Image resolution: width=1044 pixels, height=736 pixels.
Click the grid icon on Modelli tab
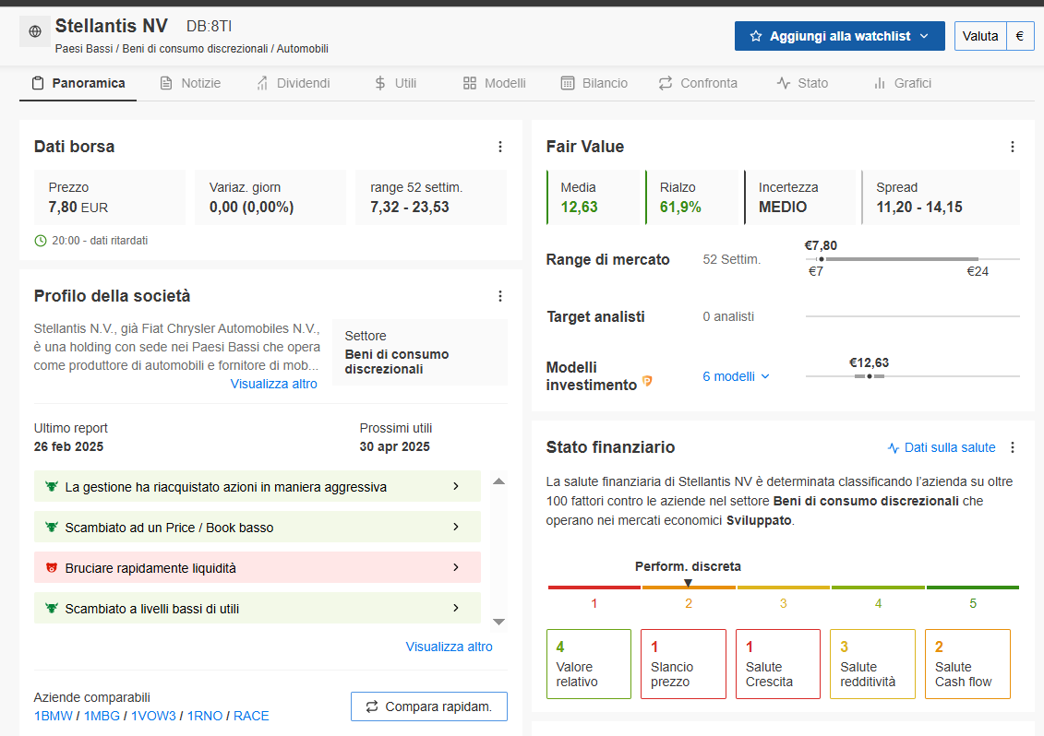click(x=470, y=83)
